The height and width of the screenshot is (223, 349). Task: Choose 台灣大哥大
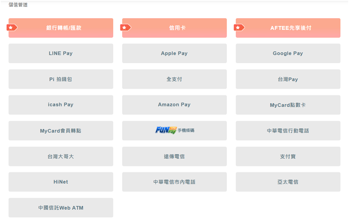tap(61, 156)
